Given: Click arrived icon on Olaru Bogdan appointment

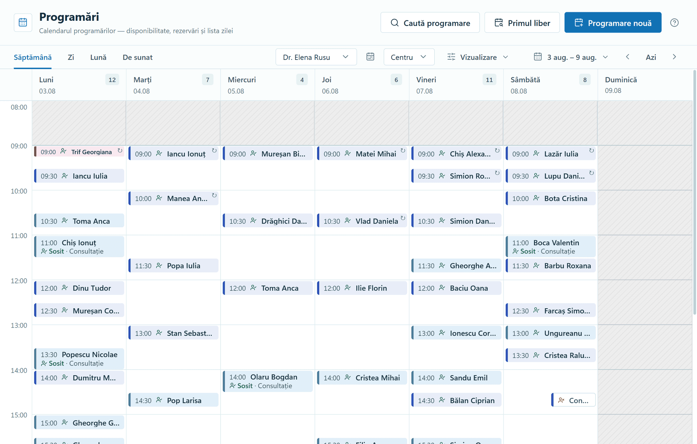Looking at the screenshot, I should click(x=232, y=386).
